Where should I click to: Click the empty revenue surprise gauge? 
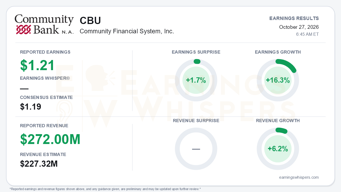coord(196,149)
